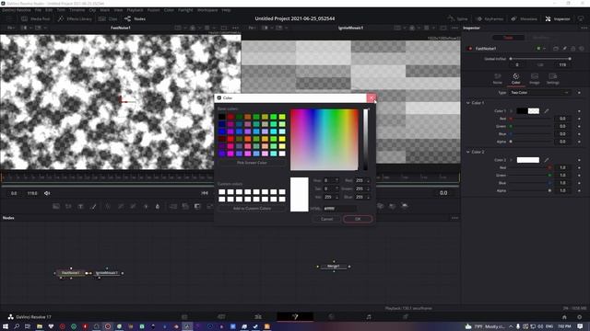Screen dimensions: 590x331
Task: Select the black basic color swatch
Action: click(222, 117)
